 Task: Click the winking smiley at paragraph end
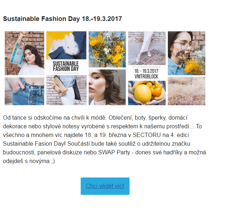pyautogui.click(x=52, y=161)
